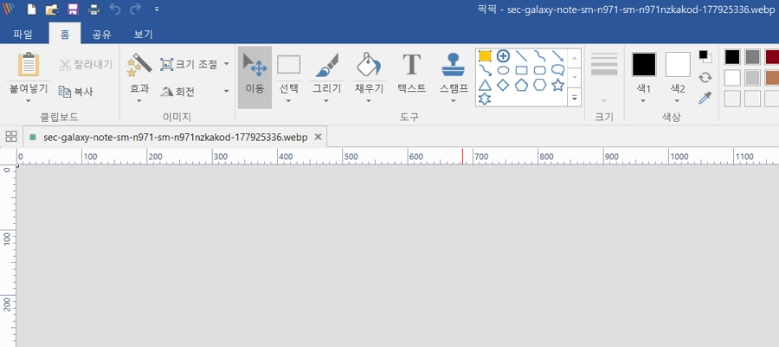Select the eyedropper color picker
Viewport: 779px width, 347px height.
(705, 99)
